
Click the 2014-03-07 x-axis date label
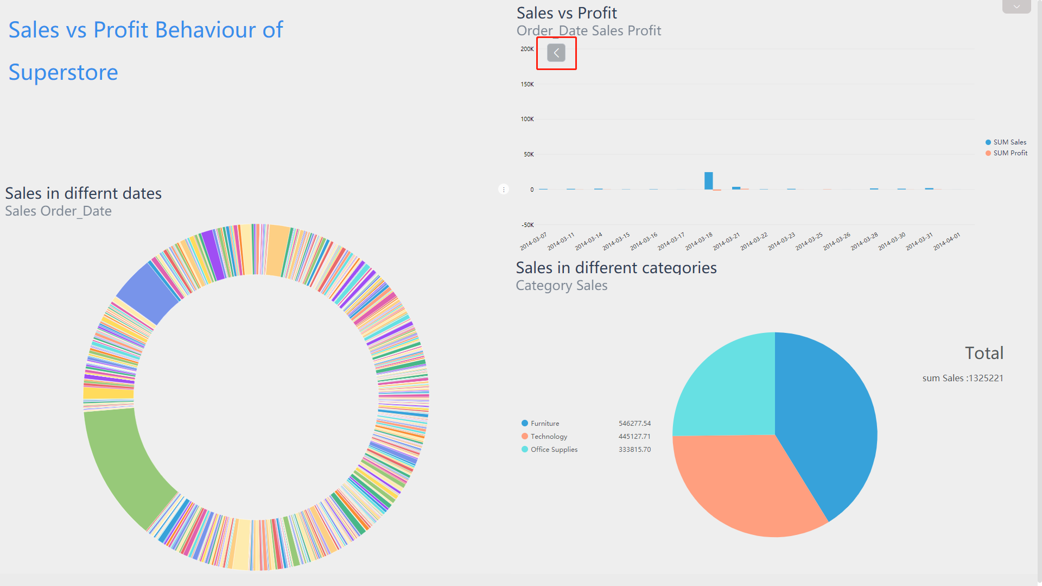tap(533, 242)
